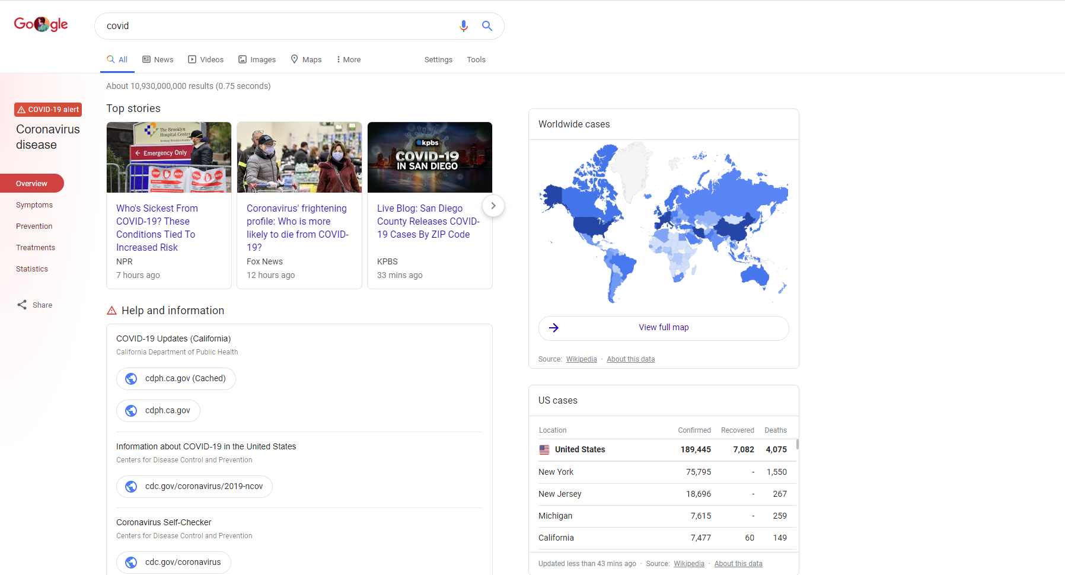This screenshot has height=575, width=1065.
Task: Click the Share text in sidebar
Action: tap(42, 305)
